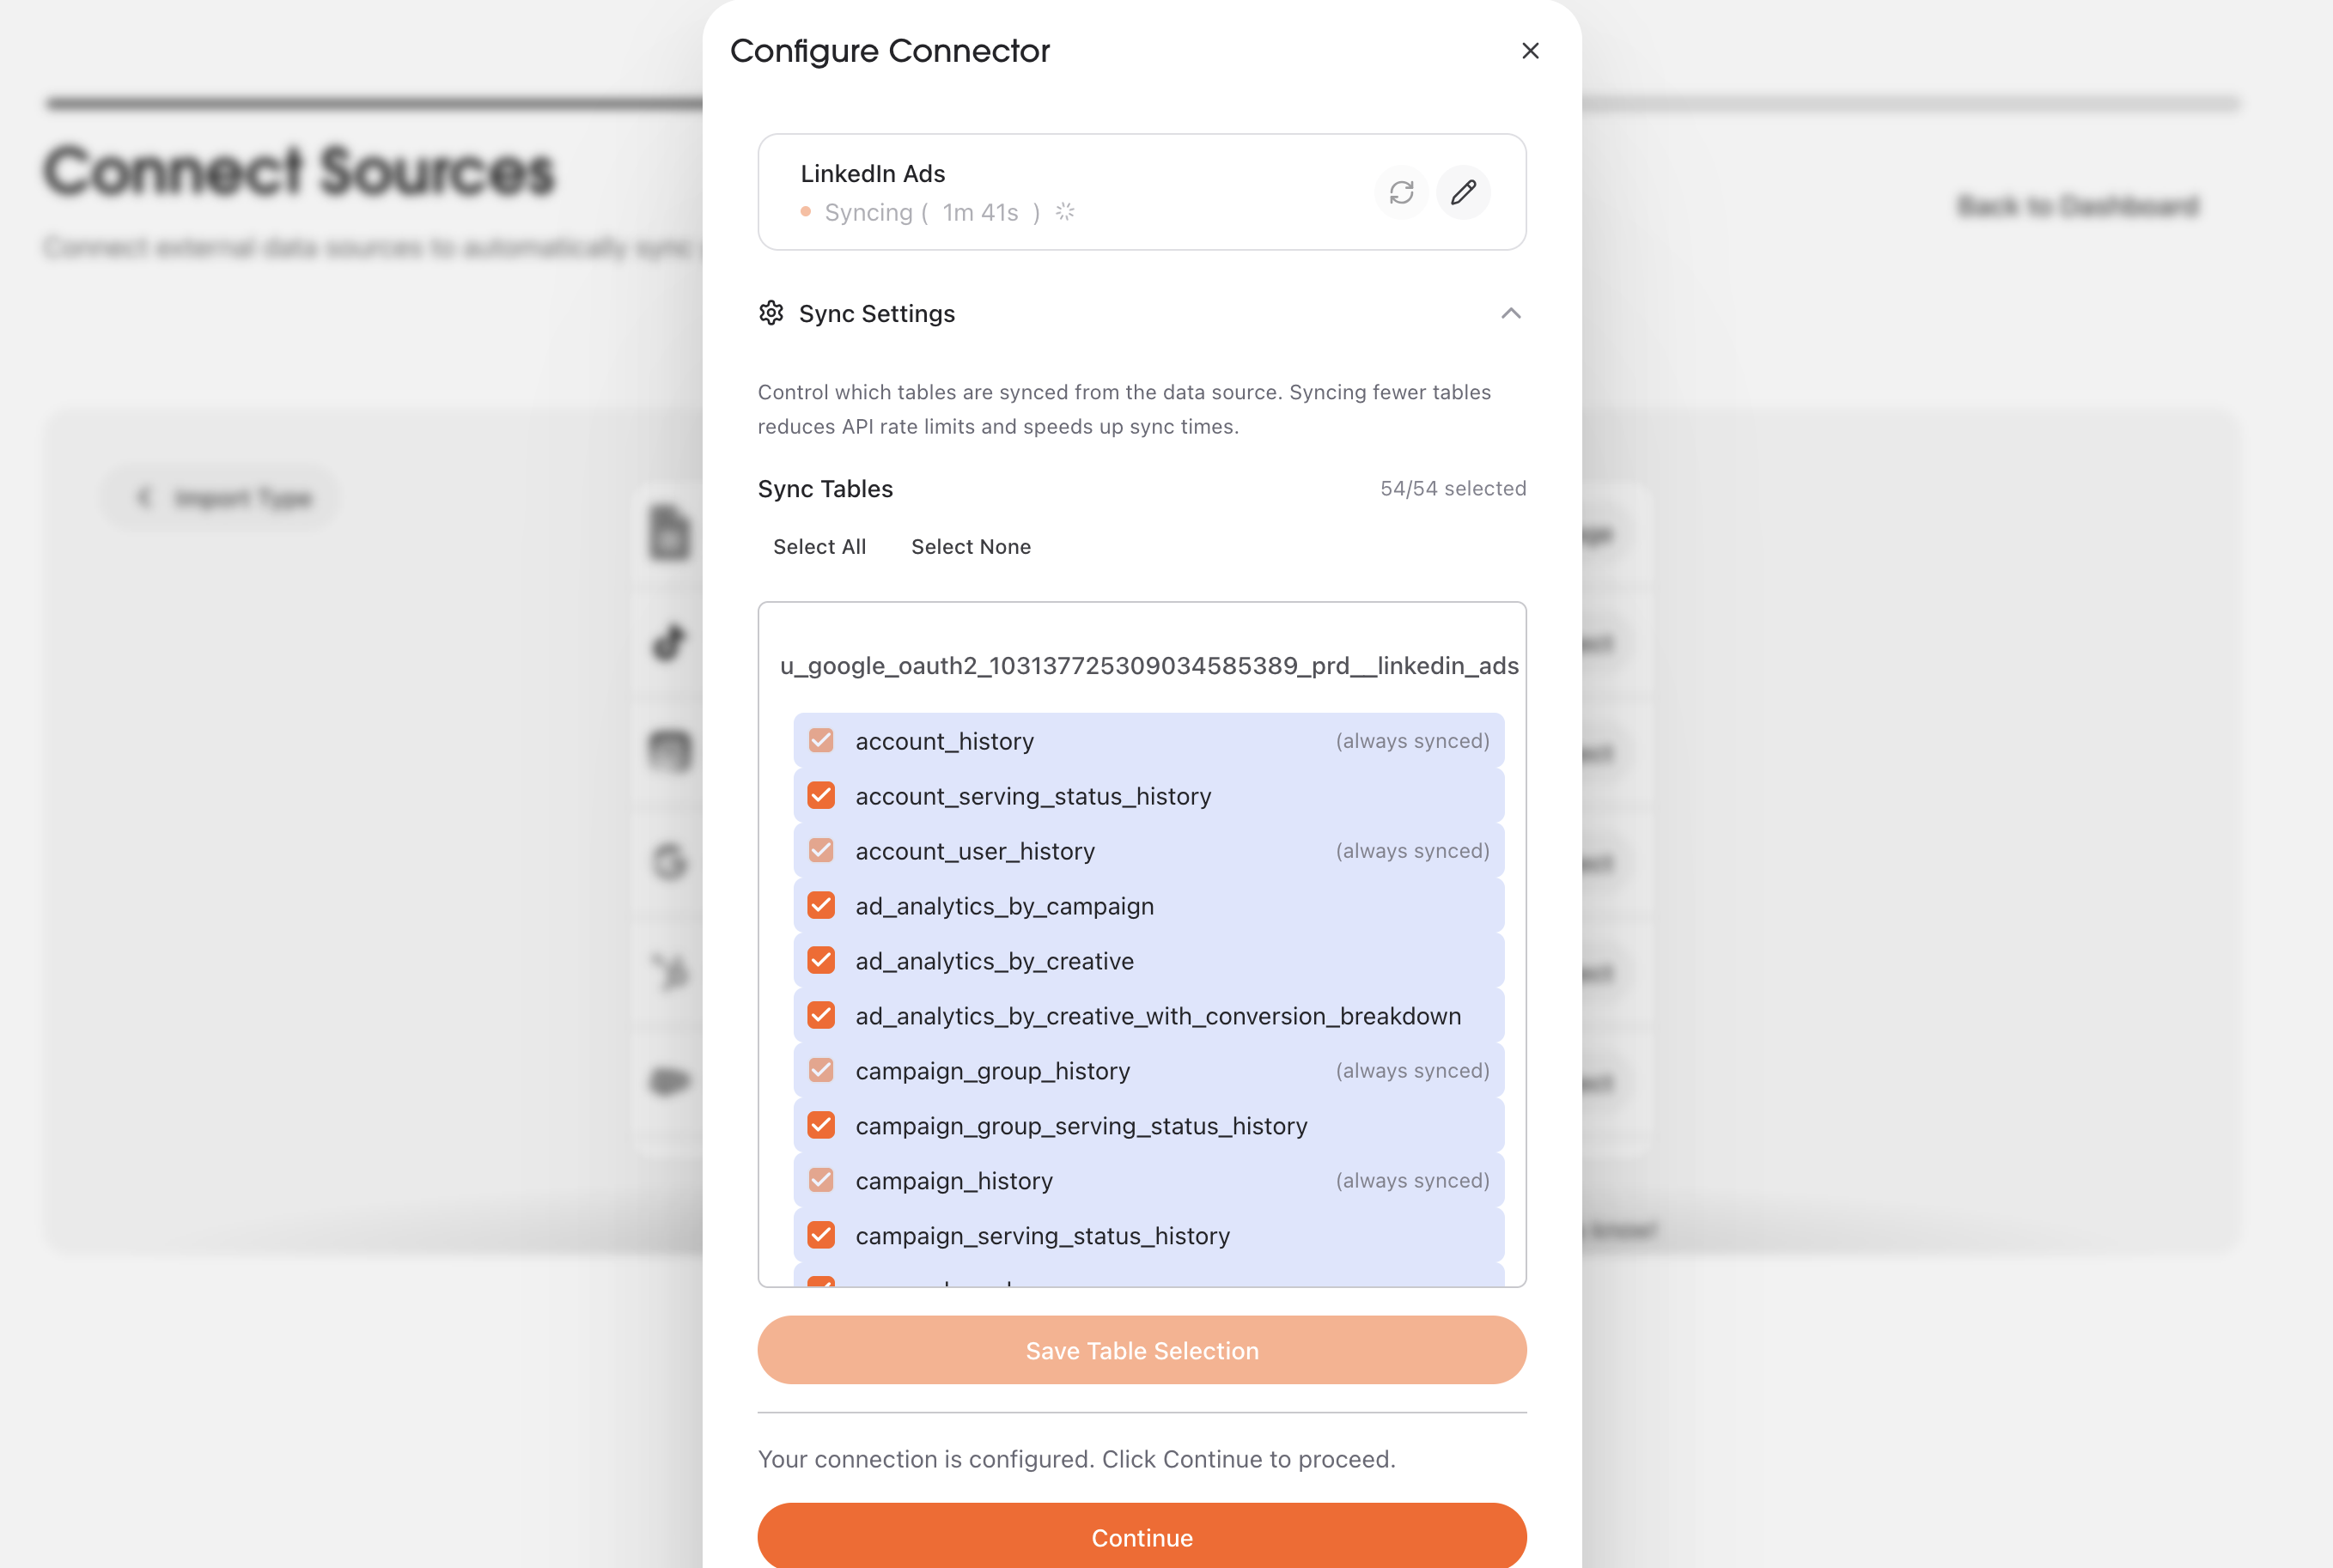This screenshot has height=1568, width=2333.
Task: Click Select All under Sync Tables
Action: coord(819,546)
